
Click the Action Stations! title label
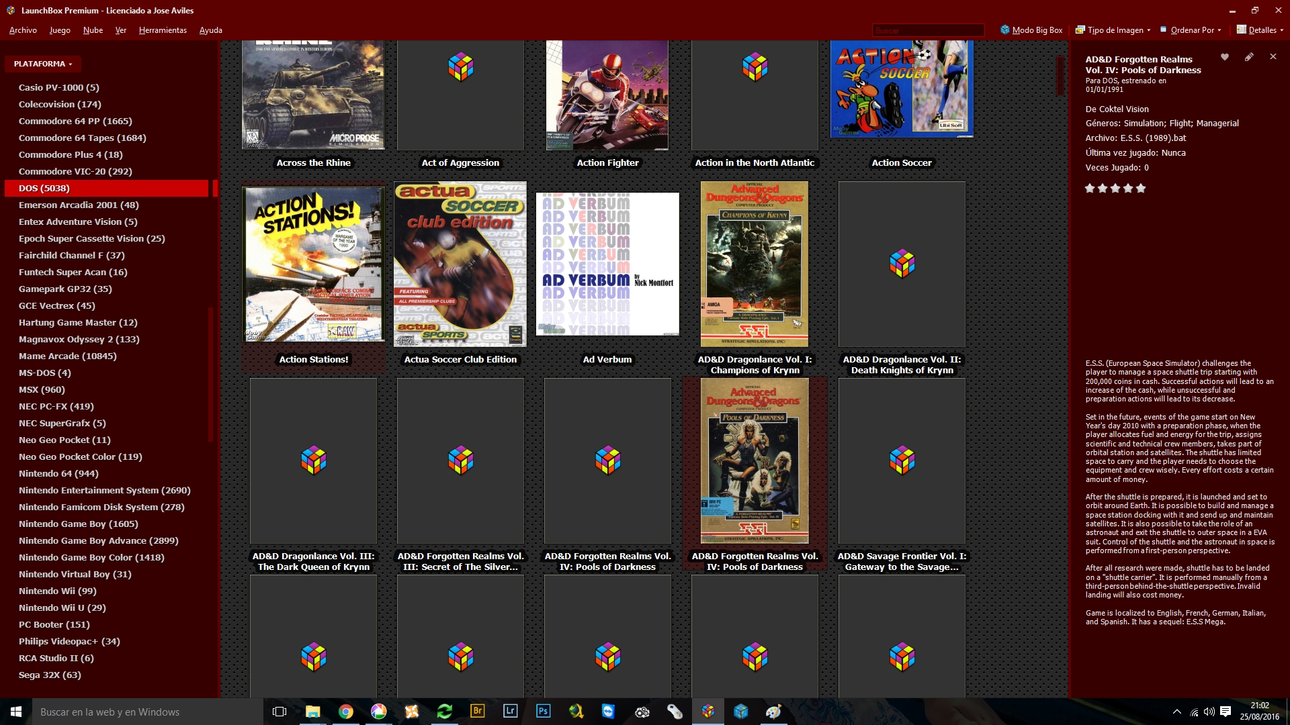tap(313, 359)
